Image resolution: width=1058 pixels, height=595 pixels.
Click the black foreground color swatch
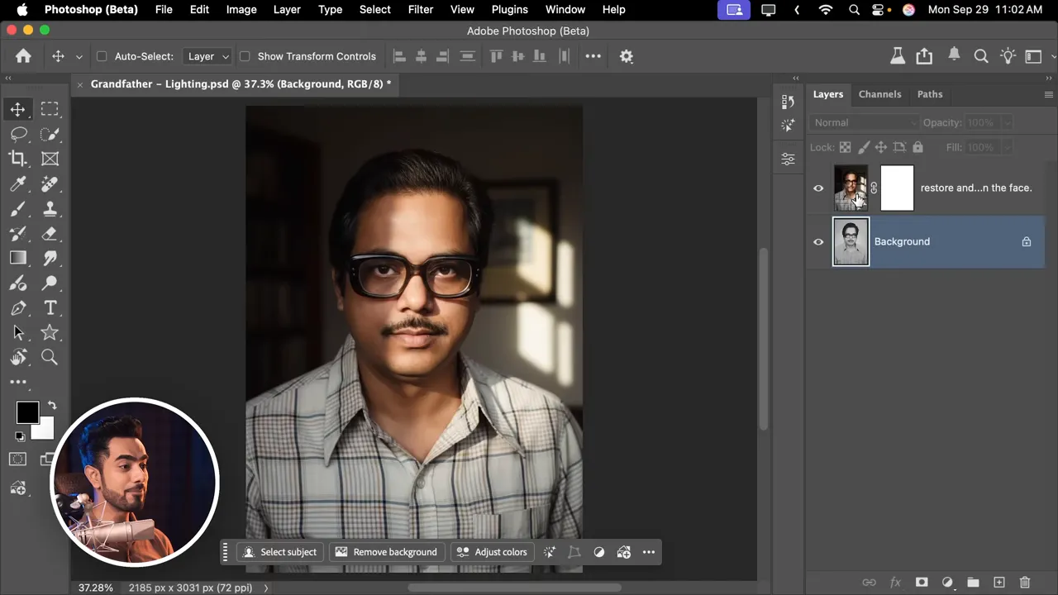click(26, 412)
